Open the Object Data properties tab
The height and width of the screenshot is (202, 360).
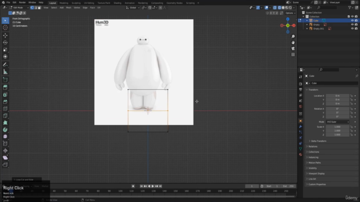[300, 149]
